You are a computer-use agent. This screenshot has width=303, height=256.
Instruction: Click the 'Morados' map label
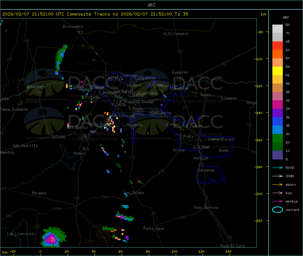coord(39,193)
